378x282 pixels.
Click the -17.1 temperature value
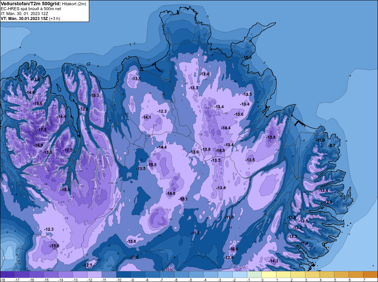point(183,199)
